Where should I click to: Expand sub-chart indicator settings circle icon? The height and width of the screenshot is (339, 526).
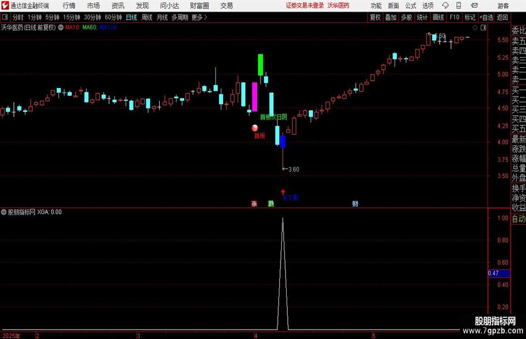(4, 212)
